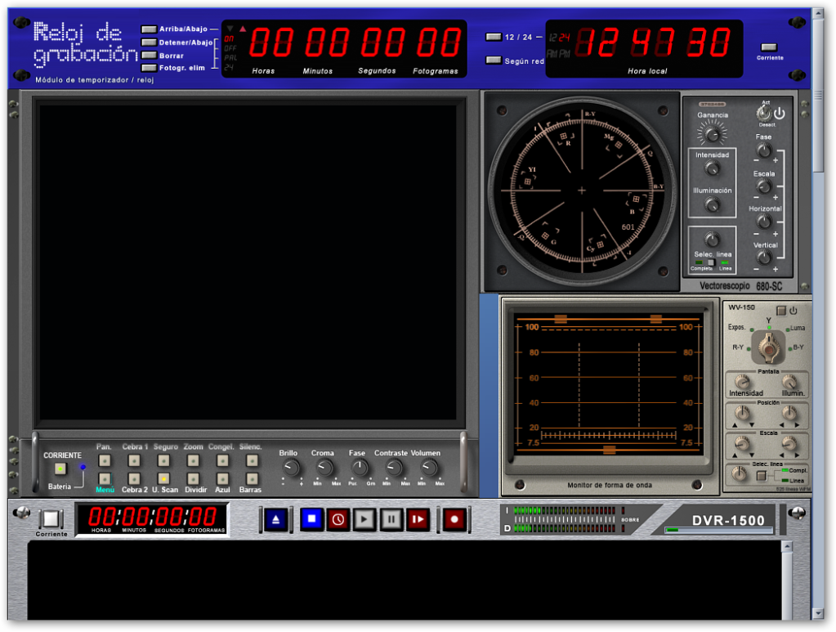Click the red record button

tap(454, 519)
